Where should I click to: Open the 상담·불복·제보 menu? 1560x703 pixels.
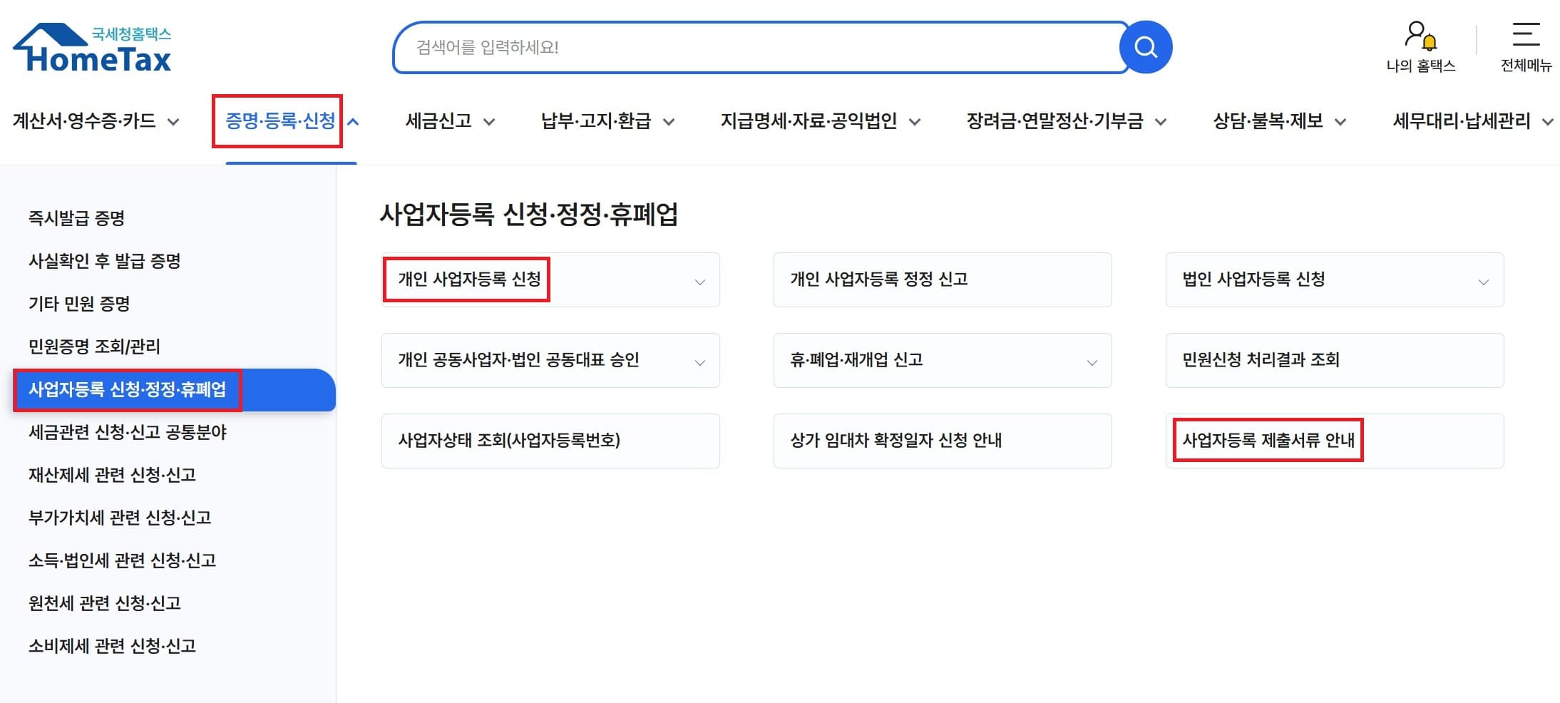tap(1277, 121)
